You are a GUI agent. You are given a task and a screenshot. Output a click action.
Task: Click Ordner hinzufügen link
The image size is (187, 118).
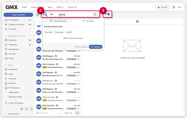[x=16, y=103]
